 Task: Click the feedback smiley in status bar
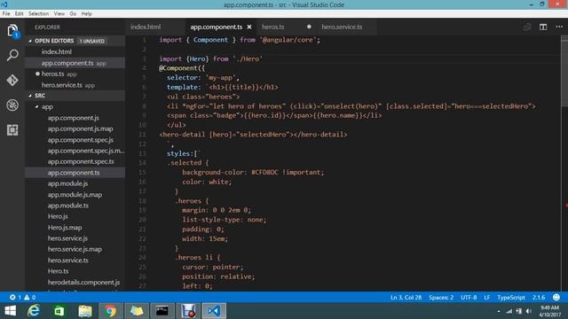556,298
